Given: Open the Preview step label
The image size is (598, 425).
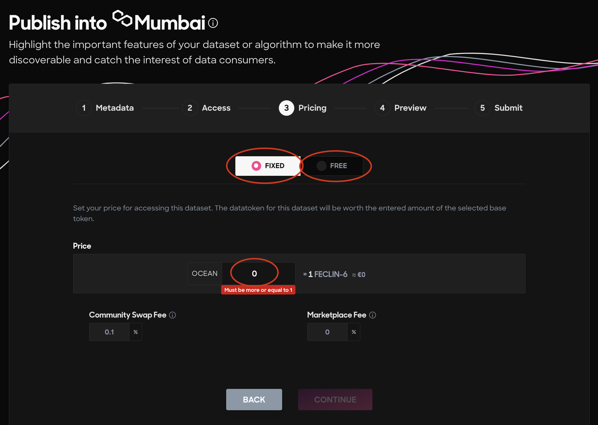Looking at the screenshot, I should tap(410, 108).
